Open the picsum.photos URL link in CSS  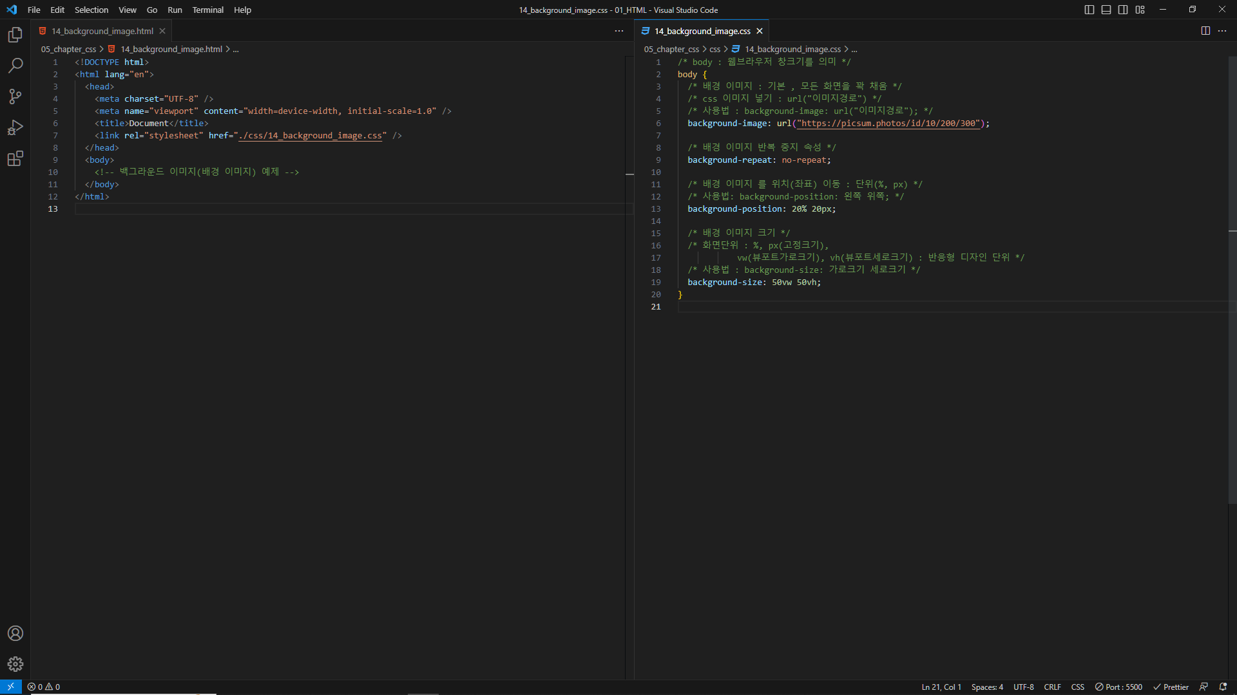(x=889, y=123)
